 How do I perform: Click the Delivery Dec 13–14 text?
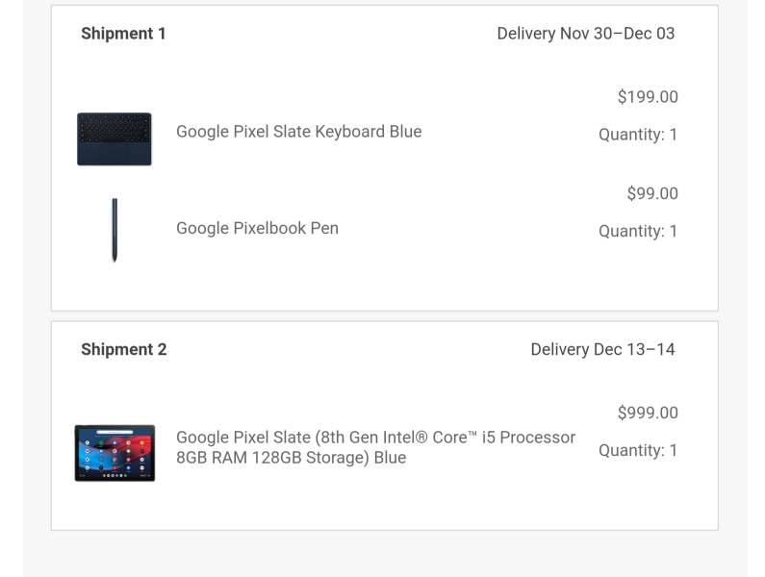[x=602, y=349]
